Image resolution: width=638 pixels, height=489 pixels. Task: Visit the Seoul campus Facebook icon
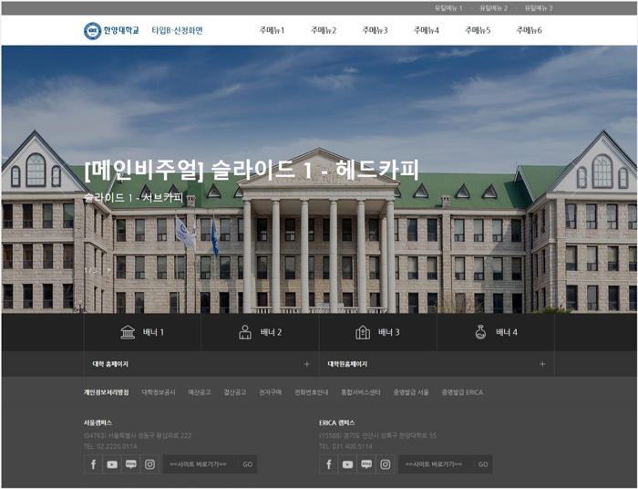[93, 464]
